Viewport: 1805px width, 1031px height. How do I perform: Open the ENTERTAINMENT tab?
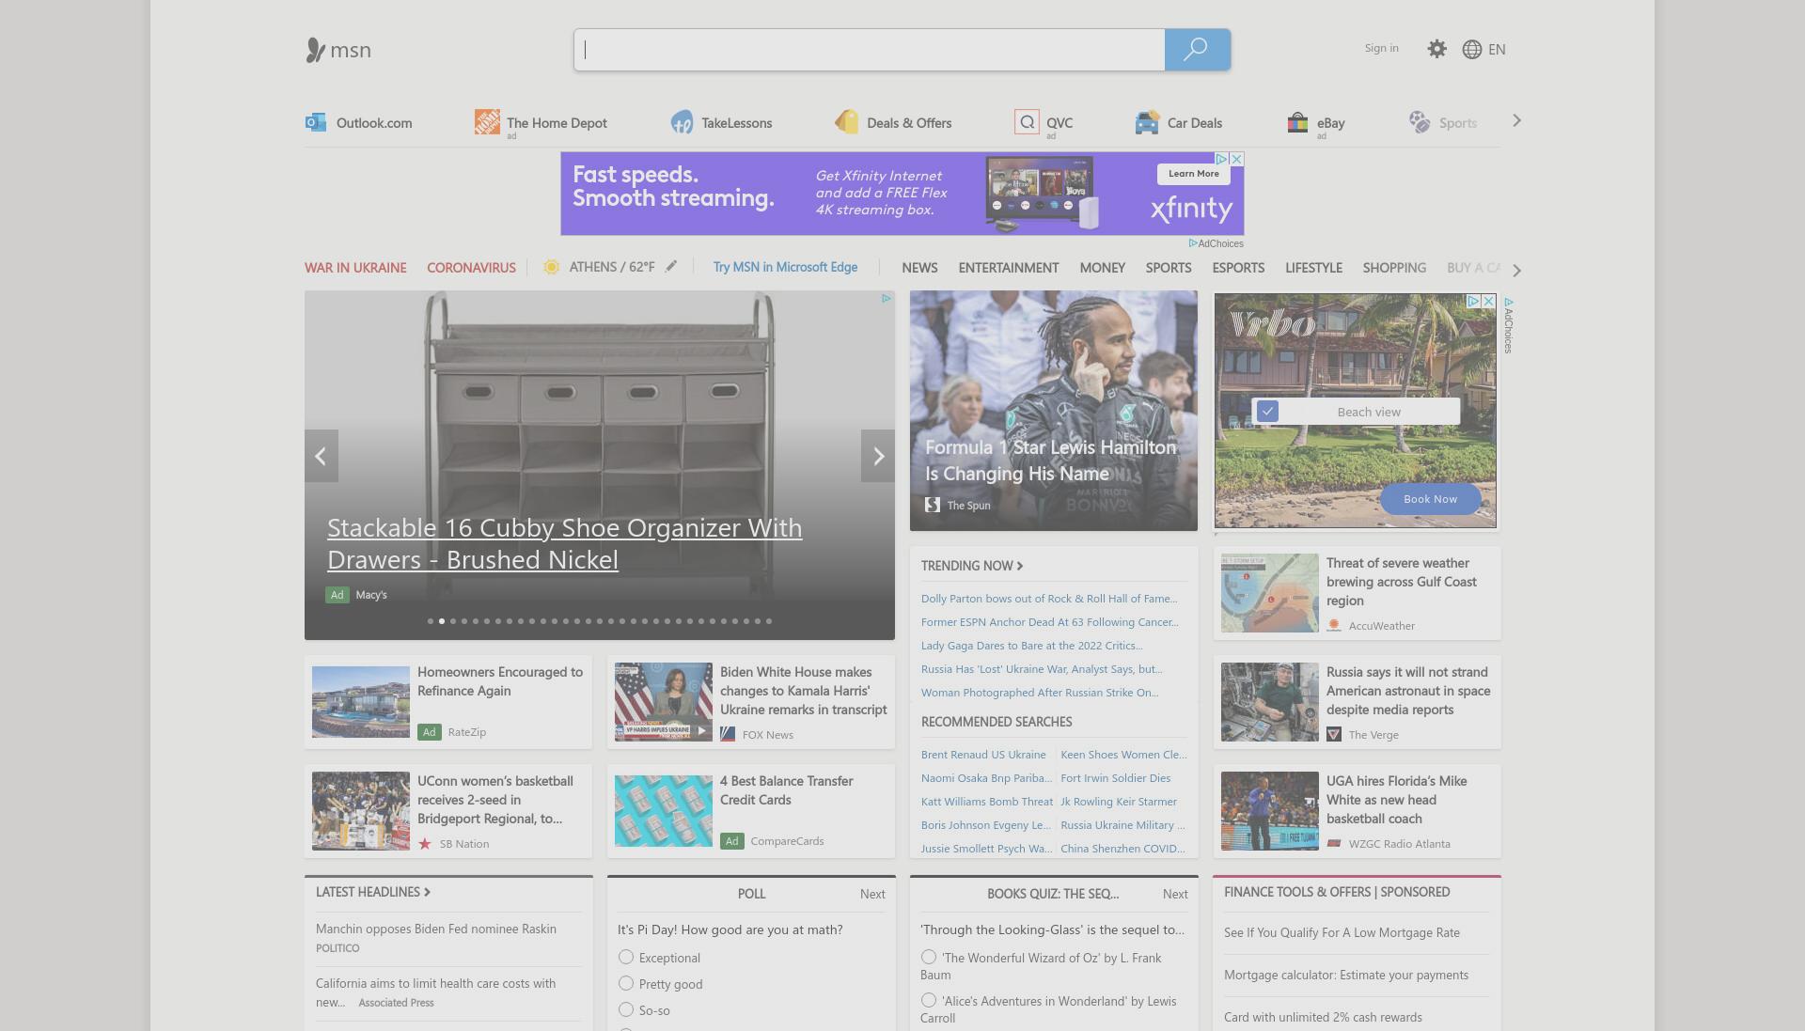click(1009, 268)
